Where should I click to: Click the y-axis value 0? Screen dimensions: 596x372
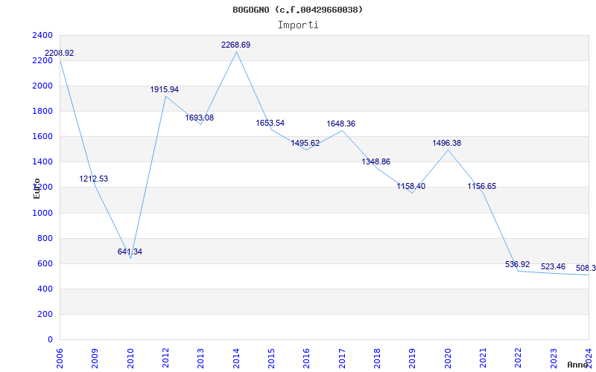tap(50, 340)
